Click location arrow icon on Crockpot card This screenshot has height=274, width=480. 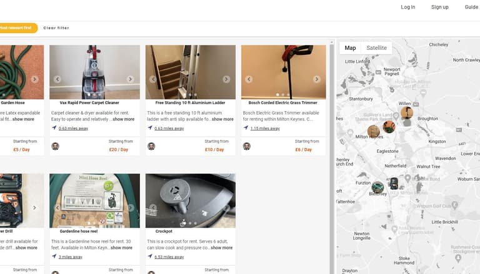pyautogui.click(x=150, y=256)
